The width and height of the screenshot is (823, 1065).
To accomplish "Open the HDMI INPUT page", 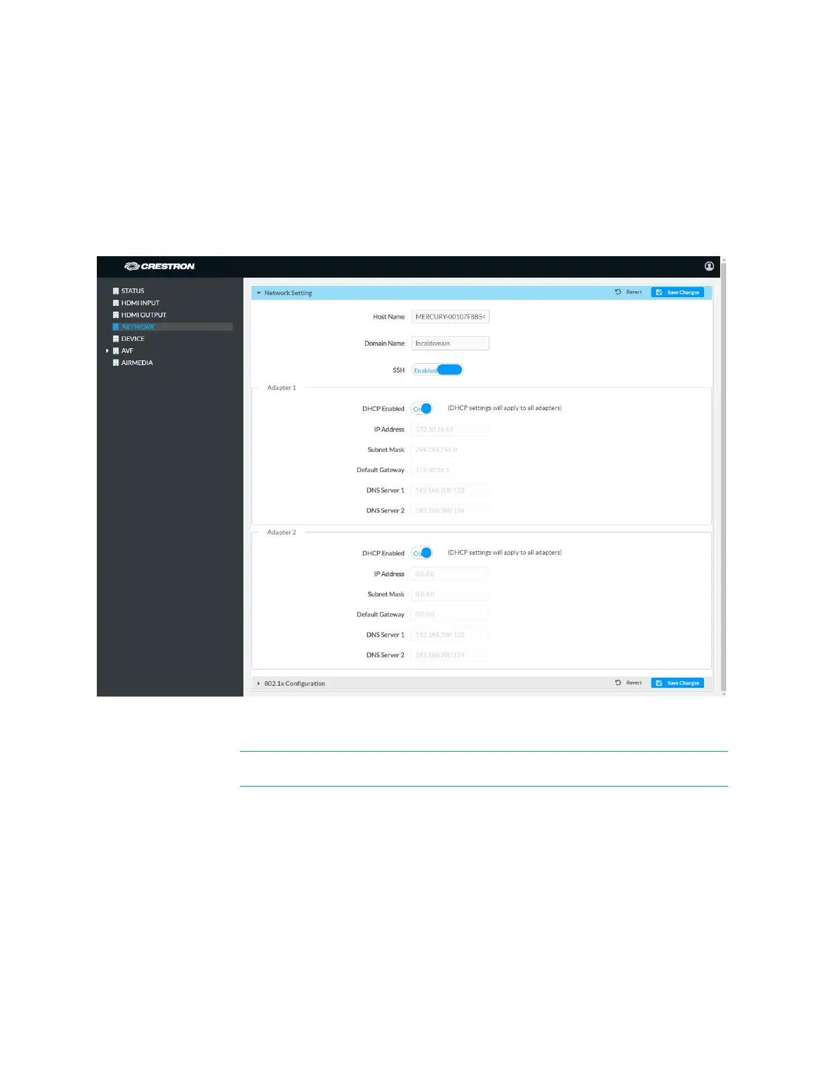I will [x=140, y=303].
